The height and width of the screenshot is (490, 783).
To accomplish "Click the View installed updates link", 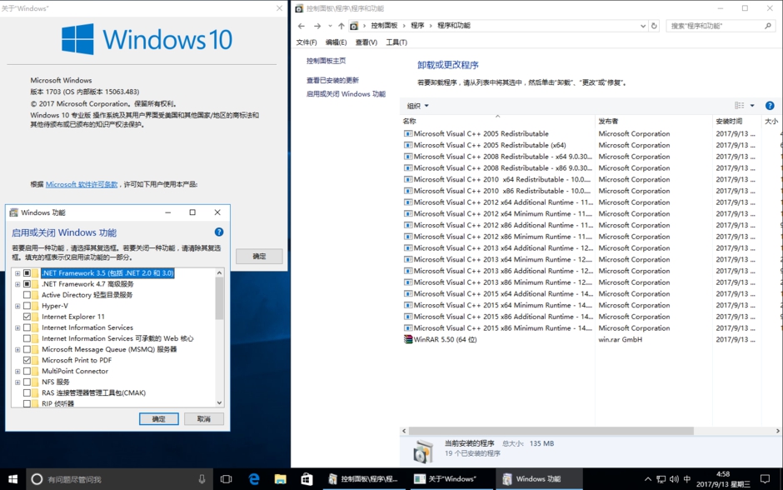I will tap(332, 81).
